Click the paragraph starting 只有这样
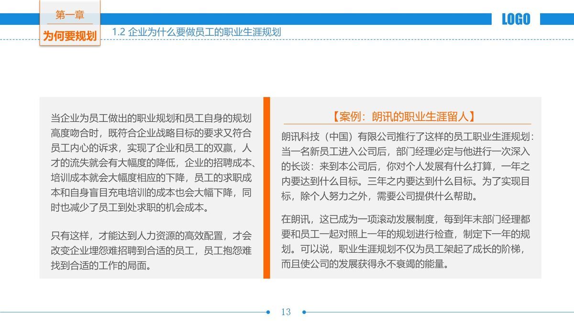Screen dimensions: 574x322 [x=148, y=248]
